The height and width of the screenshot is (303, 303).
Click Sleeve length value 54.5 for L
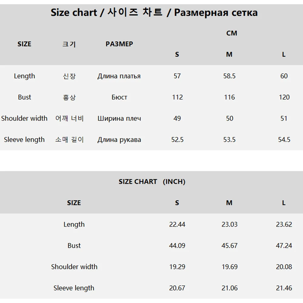tap(284, 140)
